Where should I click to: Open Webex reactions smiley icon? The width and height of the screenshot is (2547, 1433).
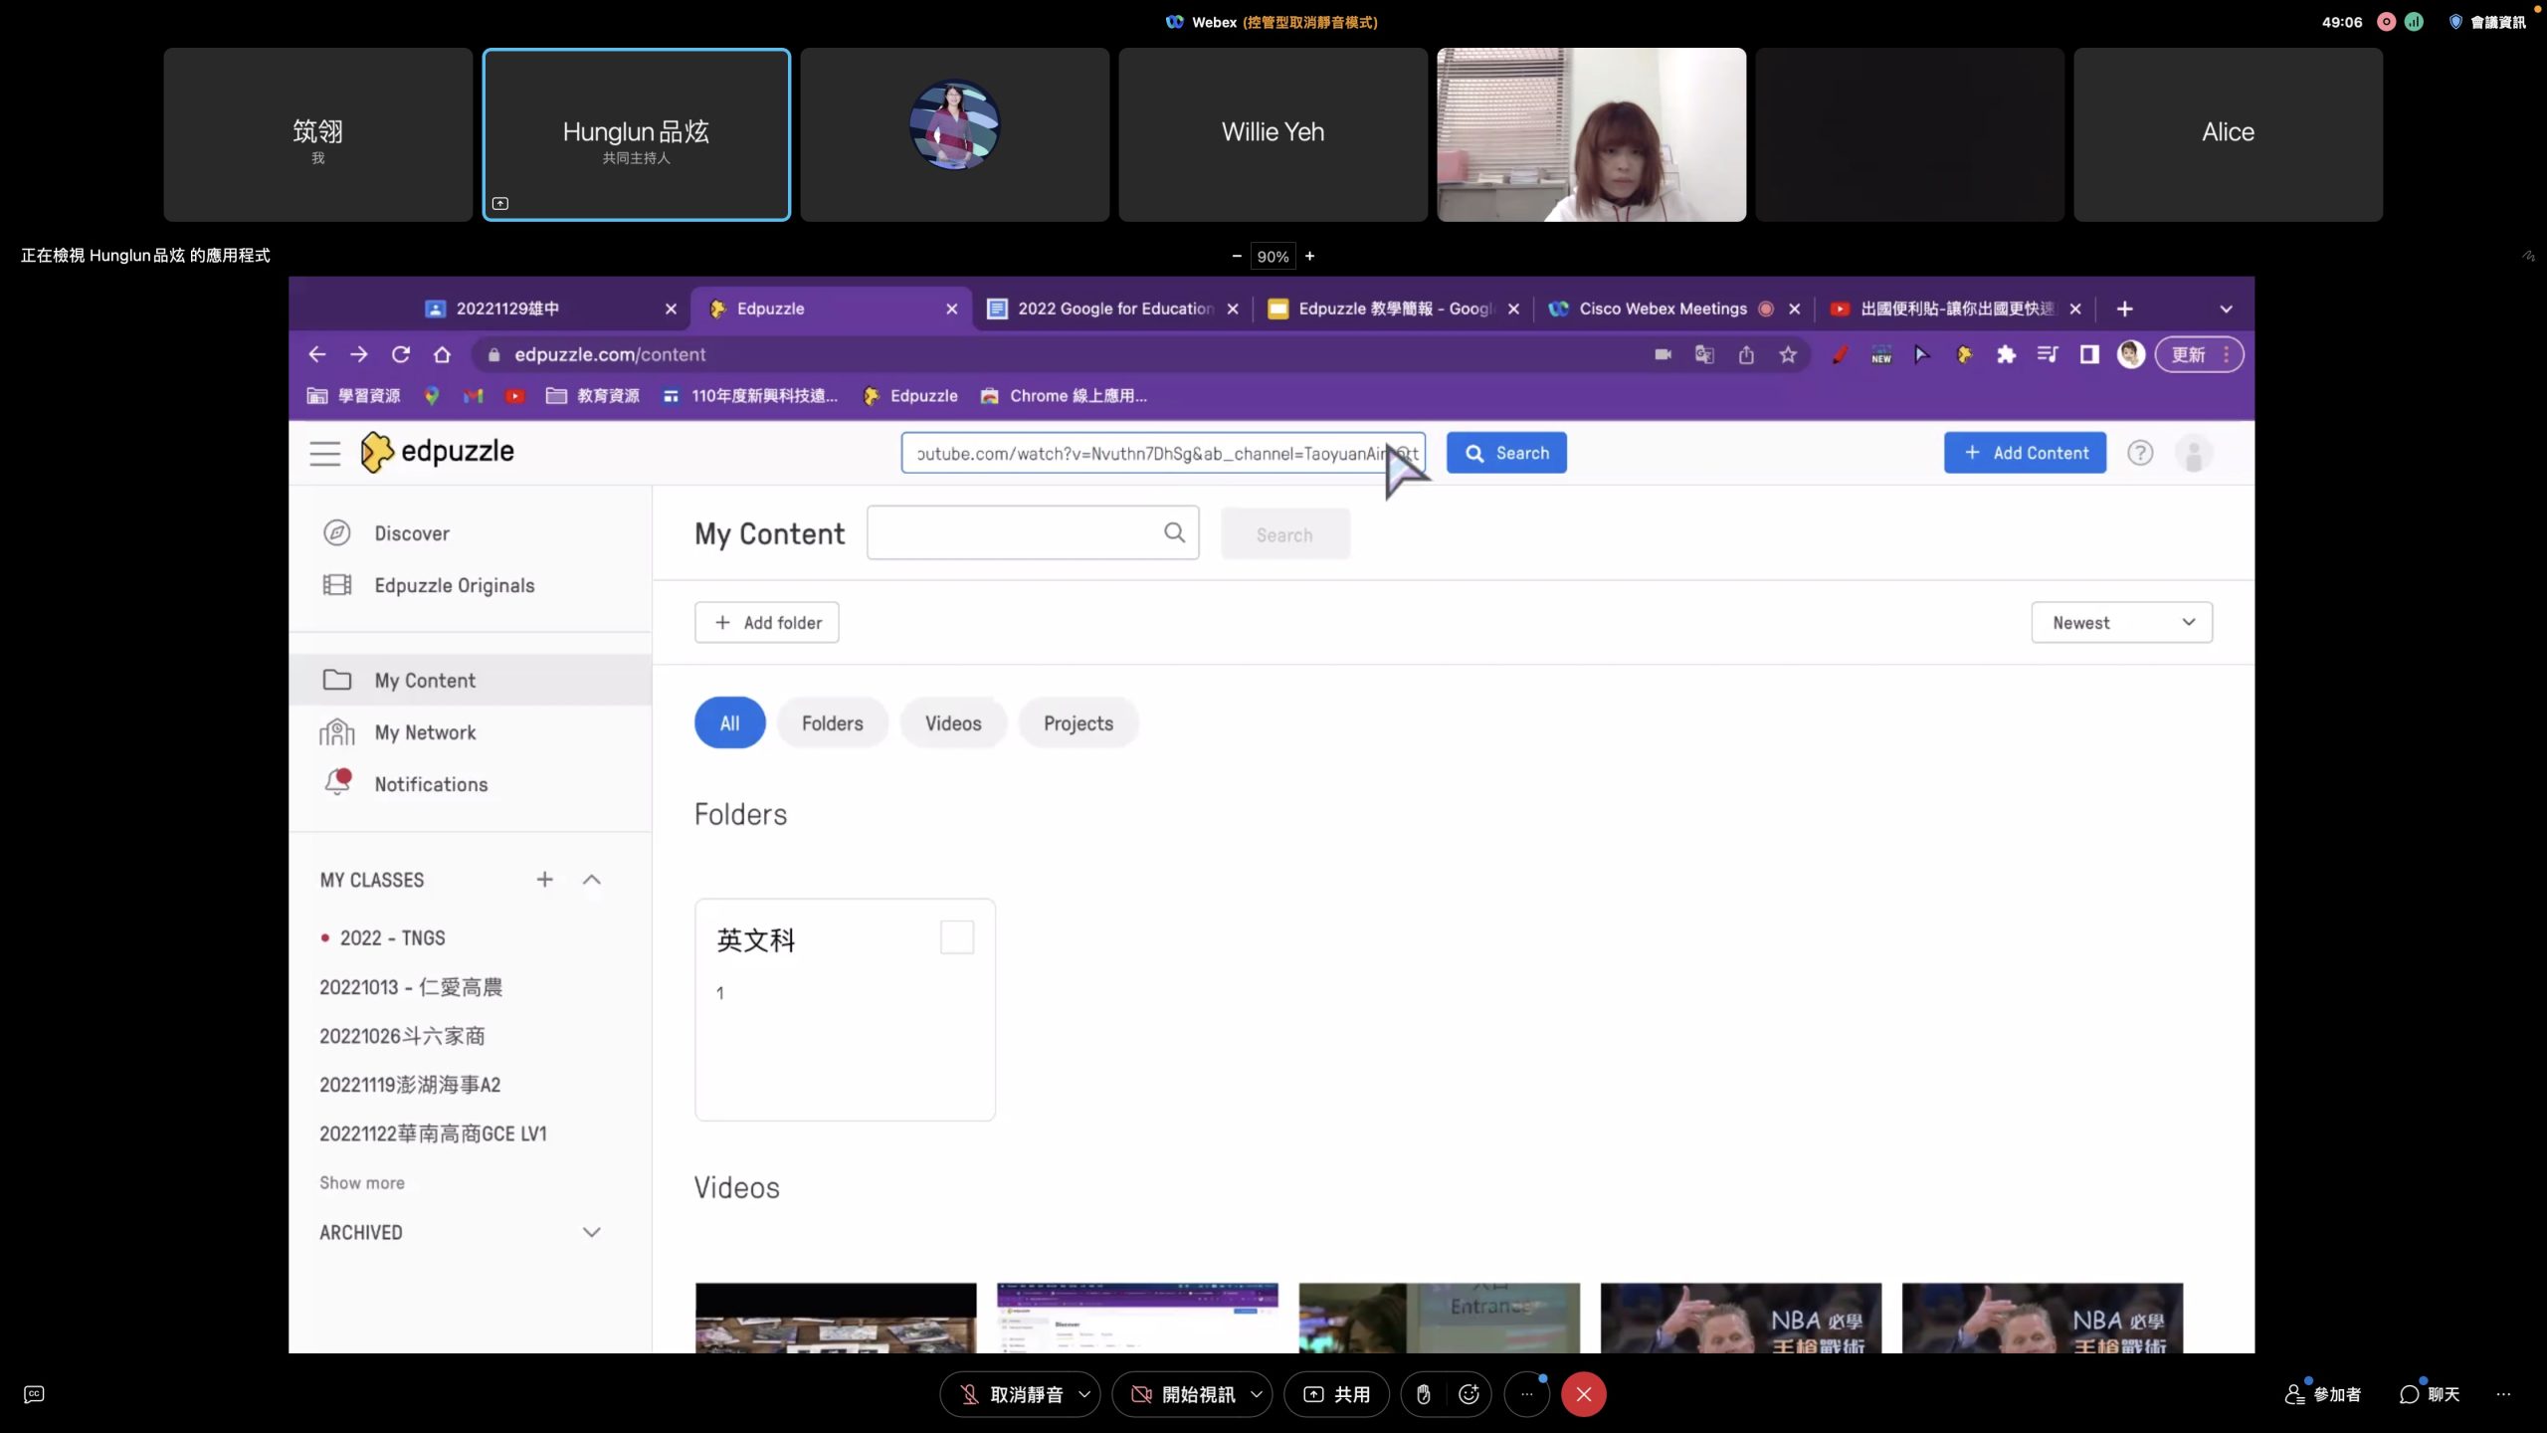tap(1469, 1394)
